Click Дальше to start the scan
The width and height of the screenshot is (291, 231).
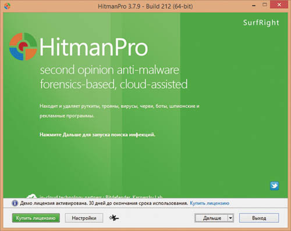[211, 218]
